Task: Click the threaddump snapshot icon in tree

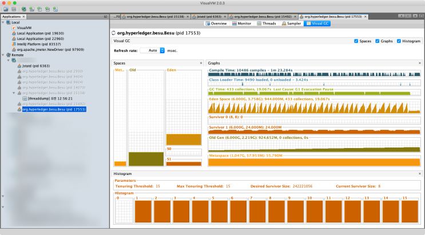Action: pos(25,98)
